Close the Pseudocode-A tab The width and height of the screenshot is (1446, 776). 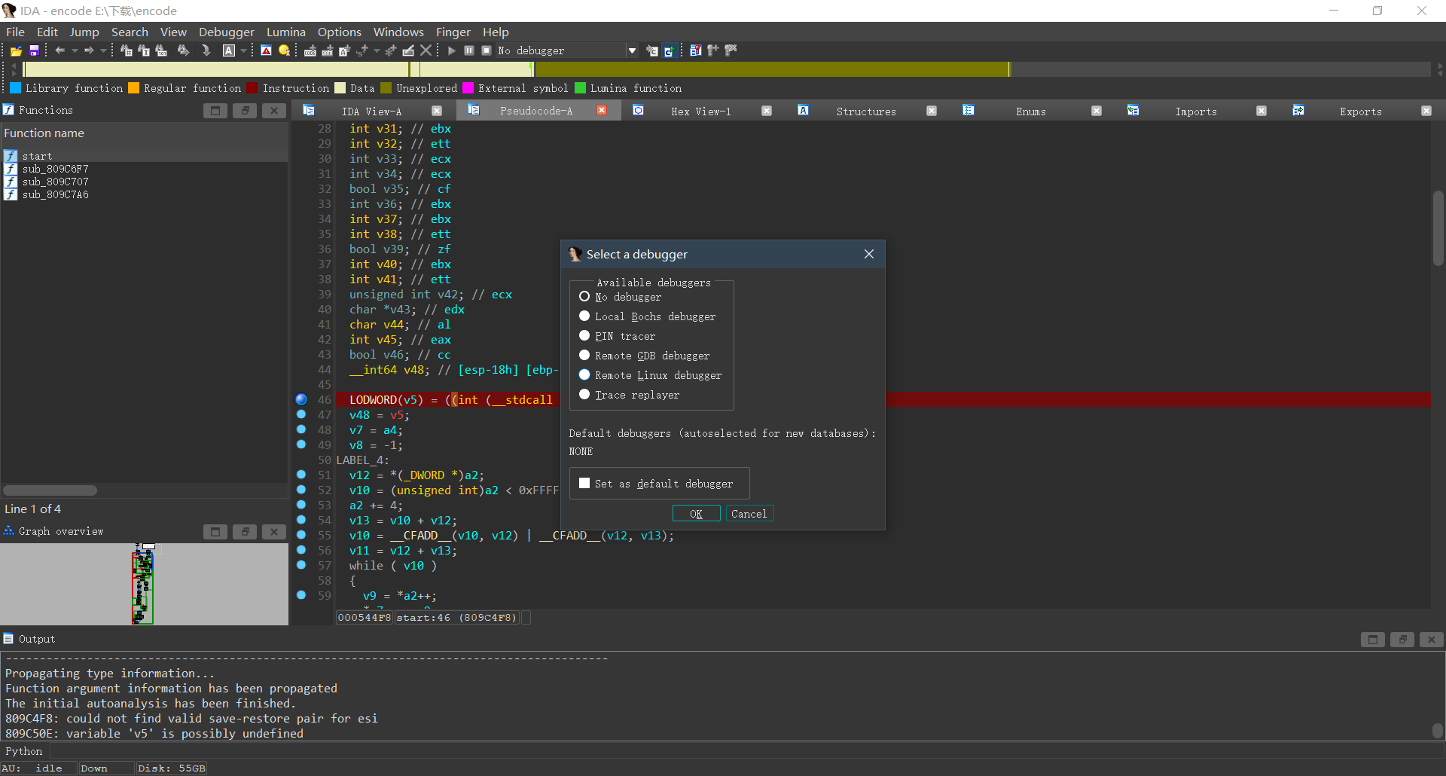point(602,111)
